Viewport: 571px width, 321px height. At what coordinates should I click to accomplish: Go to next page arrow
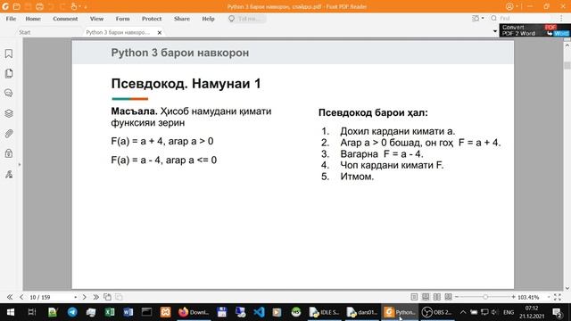pos(84,297)
